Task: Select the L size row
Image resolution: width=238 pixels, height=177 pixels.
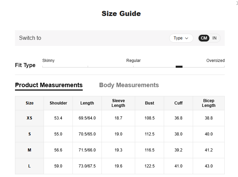Action: coord(30,166)
